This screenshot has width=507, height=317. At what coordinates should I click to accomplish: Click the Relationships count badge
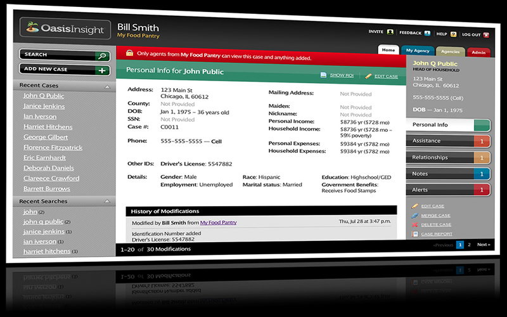[x=482, y=157]
